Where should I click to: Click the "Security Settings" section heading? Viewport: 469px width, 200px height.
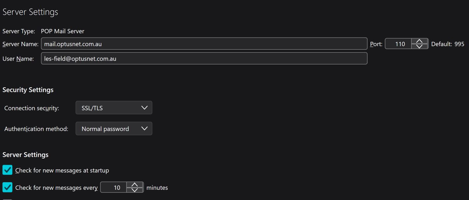pos(28,90)
